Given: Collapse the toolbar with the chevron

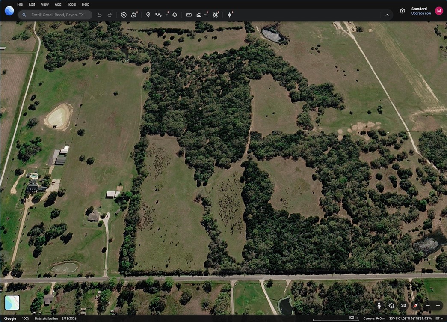Looking at the screenshot, I should (387, 15).
